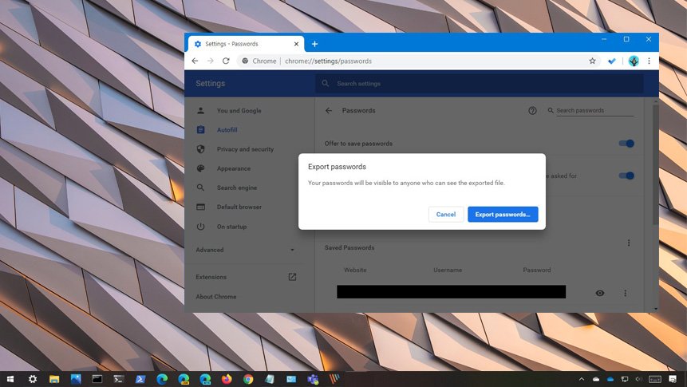
Task: Open a new browser tab
Action: tap(314, 44)
